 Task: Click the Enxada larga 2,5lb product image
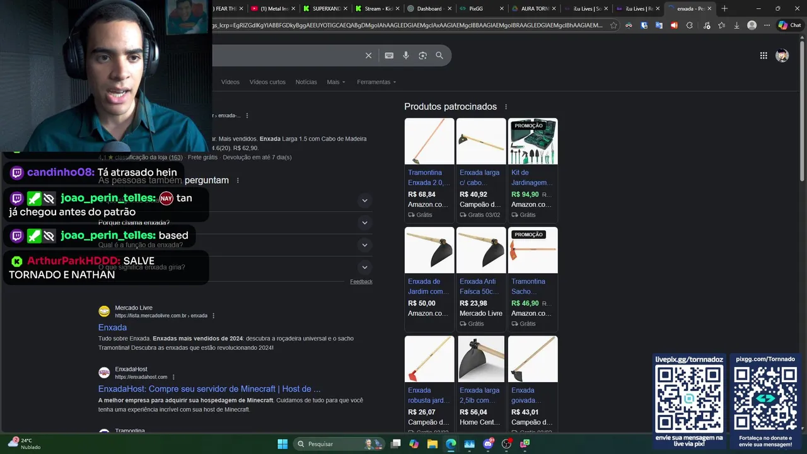[481, 359]
